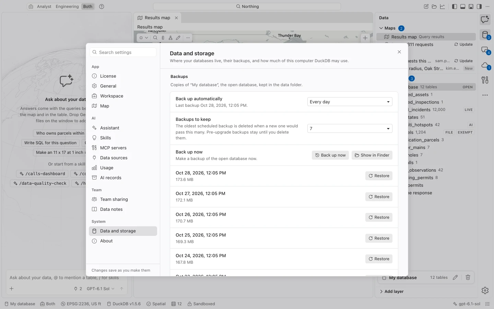
Task: Switch to Engineering mode
Action: coord(67,7)
